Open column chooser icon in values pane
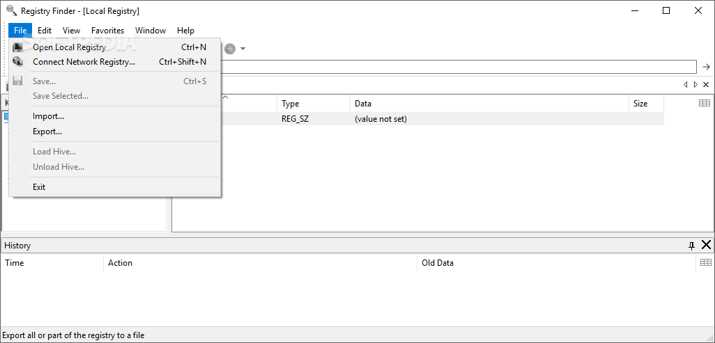Image resolution: width=715 pixels, height=343 pixels. click(705, 104)
